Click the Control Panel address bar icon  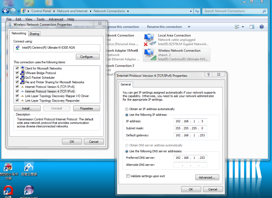tap(24, 11)
